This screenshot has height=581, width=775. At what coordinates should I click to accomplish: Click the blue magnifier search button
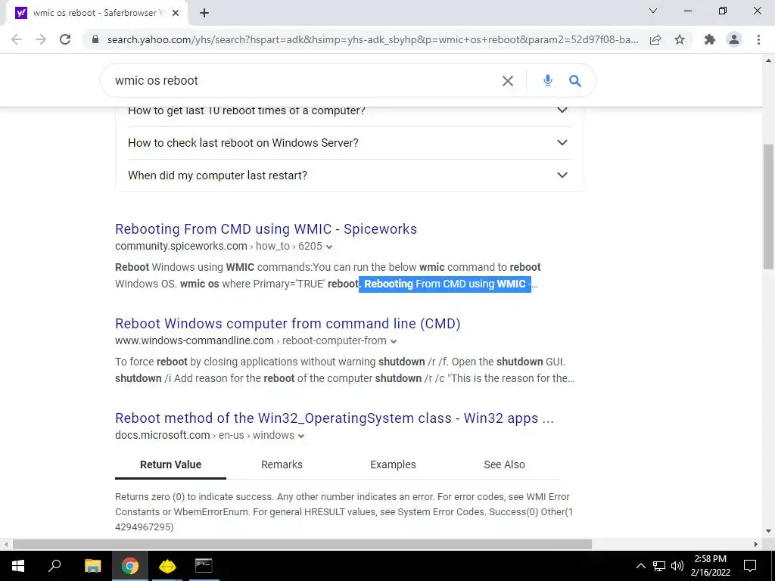(x=575, y=80)
